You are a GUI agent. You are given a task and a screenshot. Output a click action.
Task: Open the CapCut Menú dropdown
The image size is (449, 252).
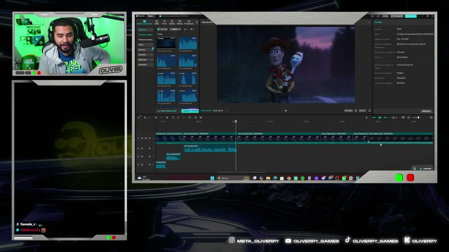pyautogui.click(x=151, y=16)
